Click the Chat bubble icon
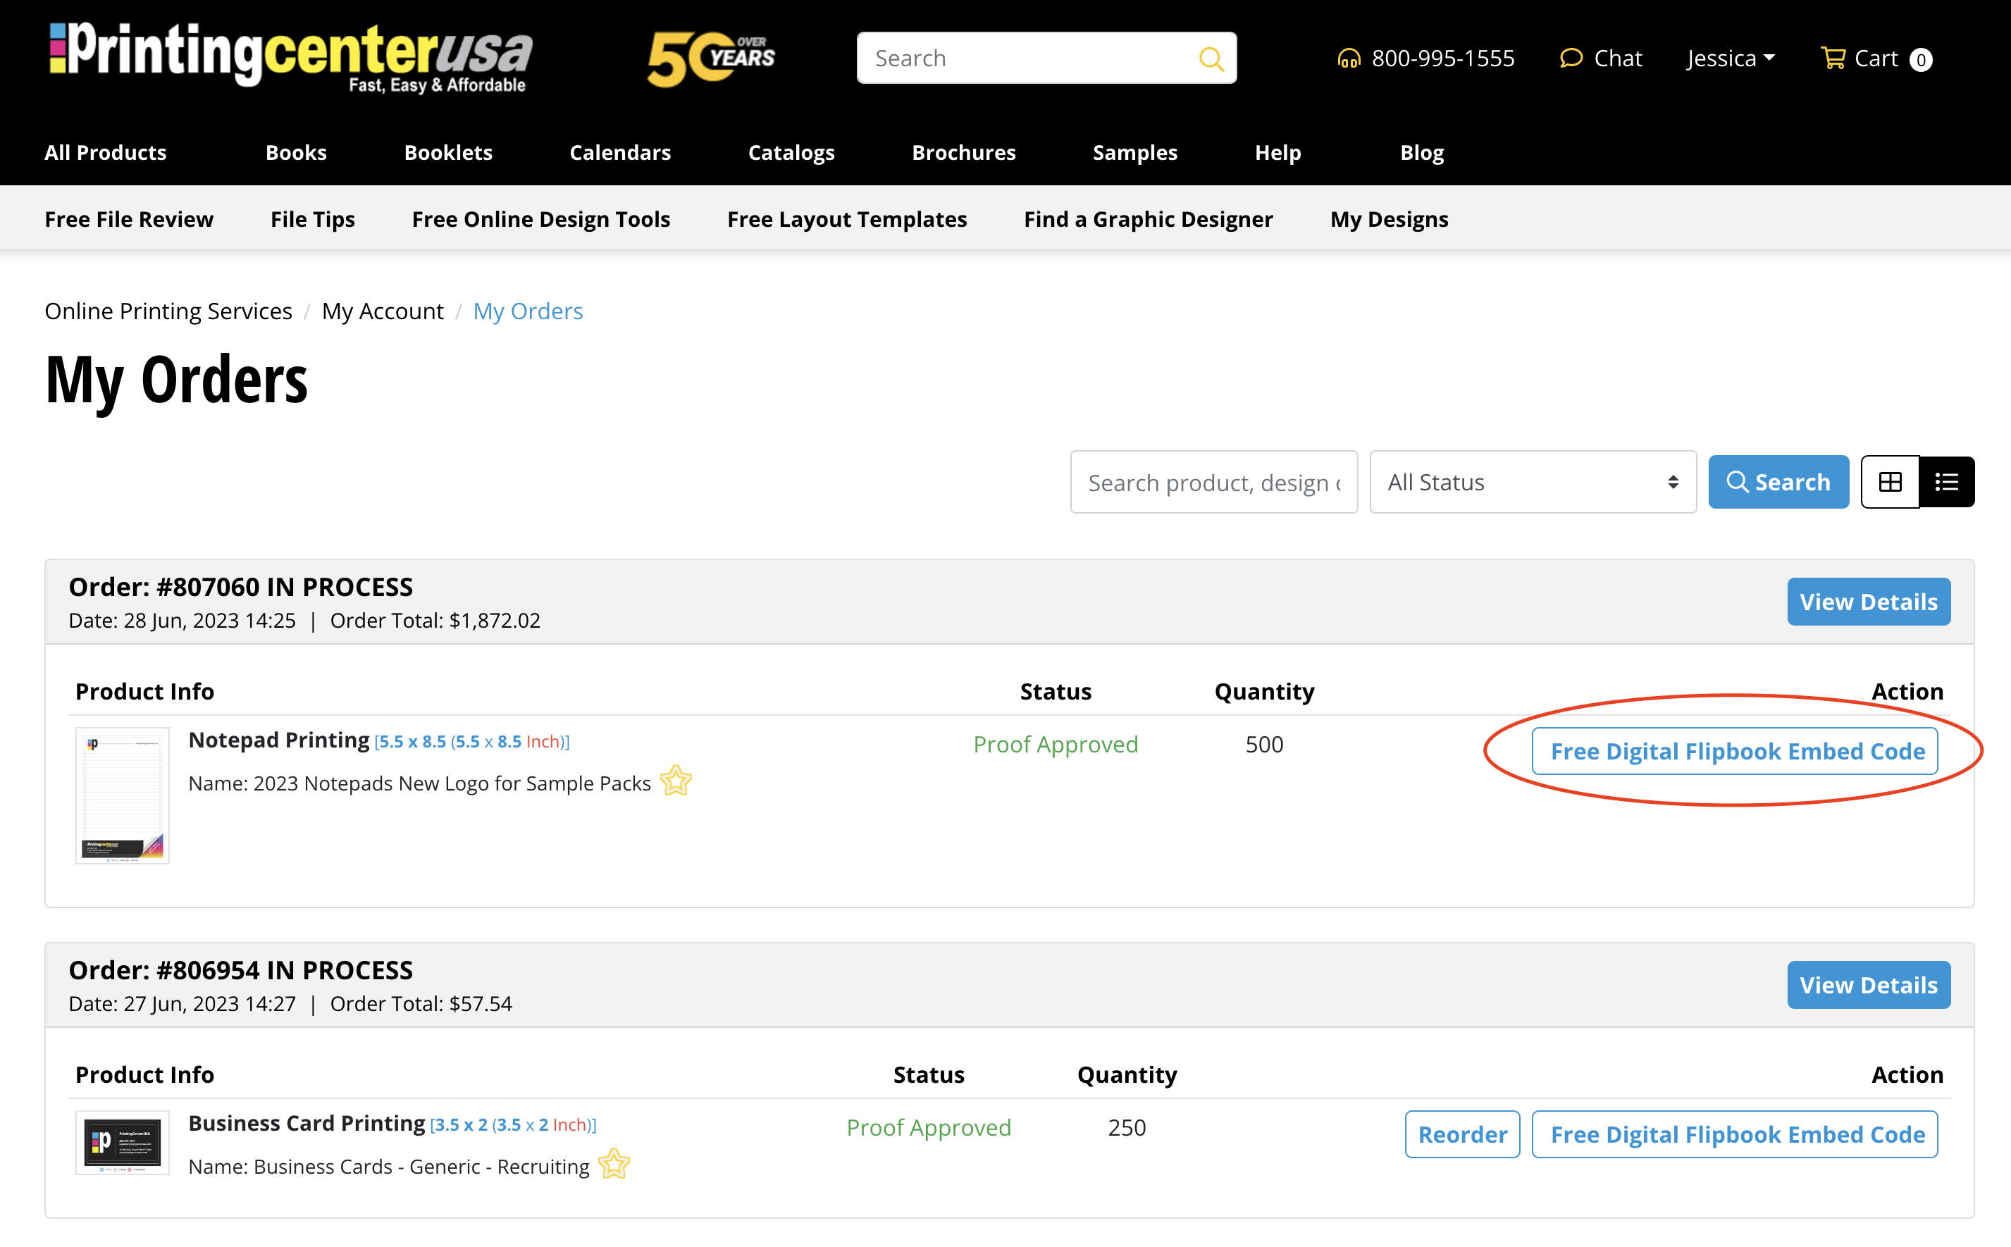This screenshot has height=1247, width=2011. coord(1571,58)
